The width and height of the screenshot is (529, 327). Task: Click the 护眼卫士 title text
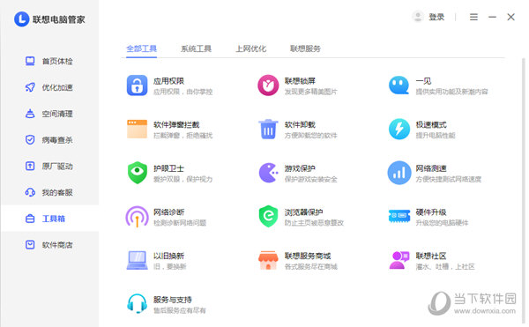coord(168,168)
